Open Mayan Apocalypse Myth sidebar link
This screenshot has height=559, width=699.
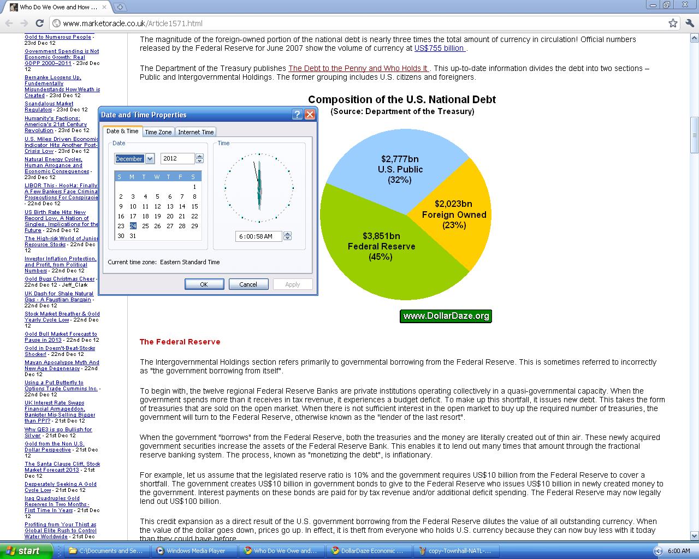tap(62, 365)
